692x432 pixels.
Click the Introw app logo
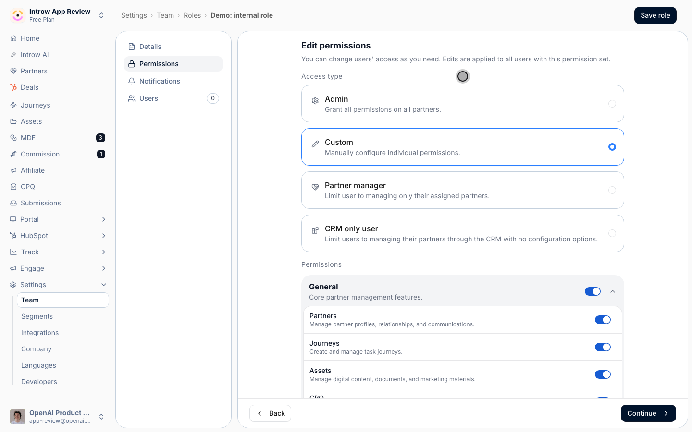point(18,15)
